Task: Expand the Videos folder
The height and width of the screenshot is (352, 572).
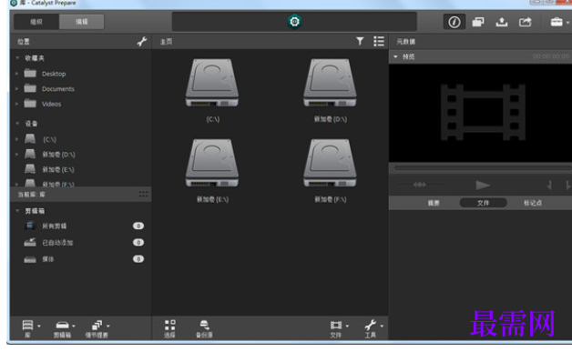Action: pyautogui.click(x=16, y=104)
